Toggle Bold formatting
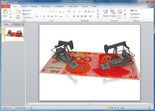This screenshot has width=155, height=111. (x=37, y=16)
